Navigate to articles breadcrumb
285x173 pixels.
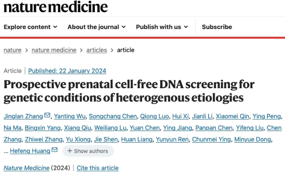[97, 50]
